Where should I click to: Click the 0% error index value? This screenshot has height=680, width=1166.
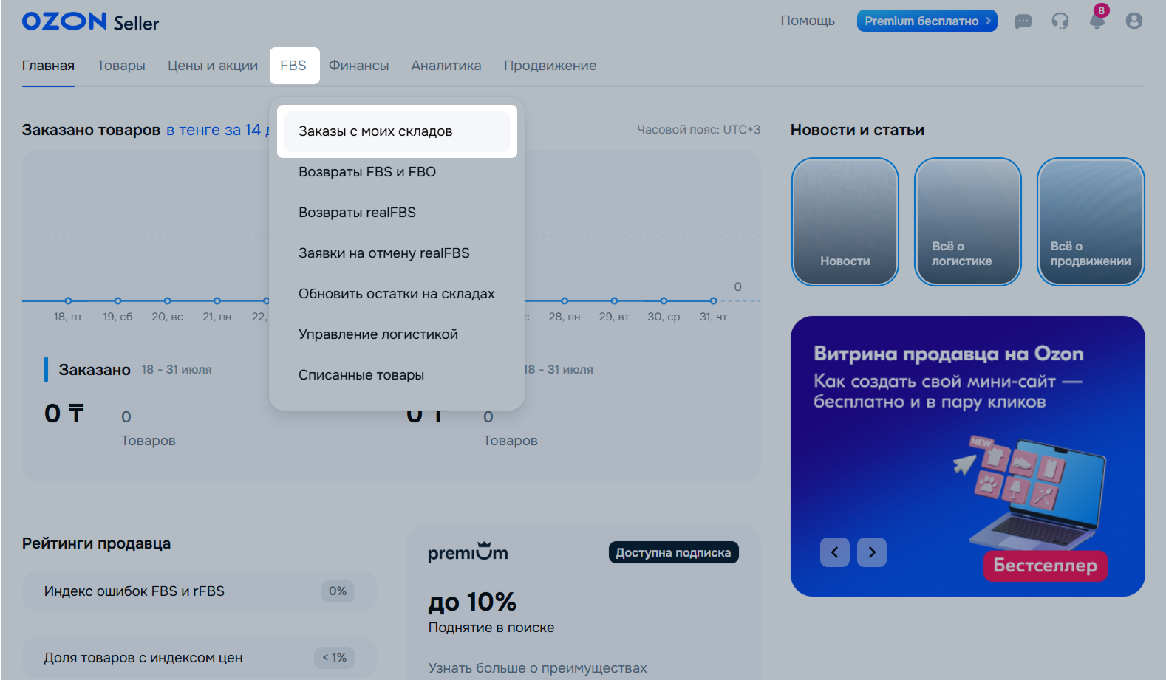click(x=338, y=591)
